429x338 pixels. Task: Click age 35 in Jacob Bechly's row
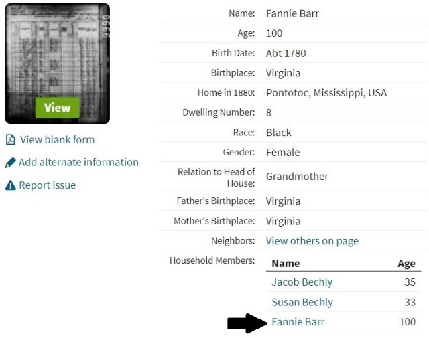tap(410, 282)
